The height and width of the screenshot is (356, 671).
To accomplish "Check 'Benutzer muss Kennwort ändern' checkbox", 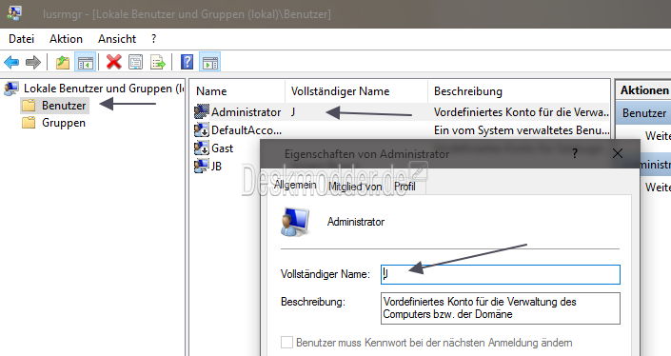I will point(286,343).
